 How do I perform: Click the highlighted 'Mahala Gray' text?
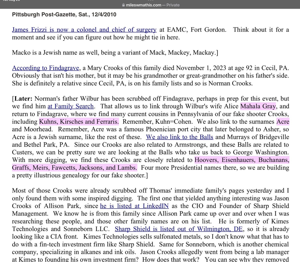[x=258, y=106]
